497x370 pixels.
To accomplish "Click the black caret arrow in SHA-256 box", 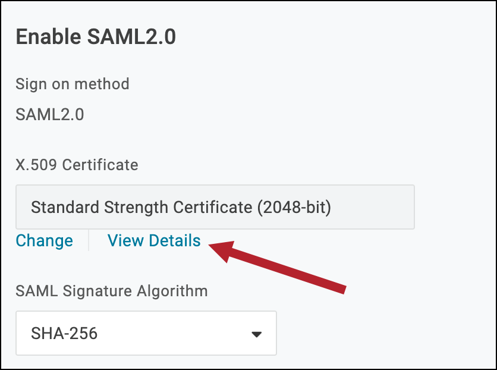I will [x=256, y=334].
